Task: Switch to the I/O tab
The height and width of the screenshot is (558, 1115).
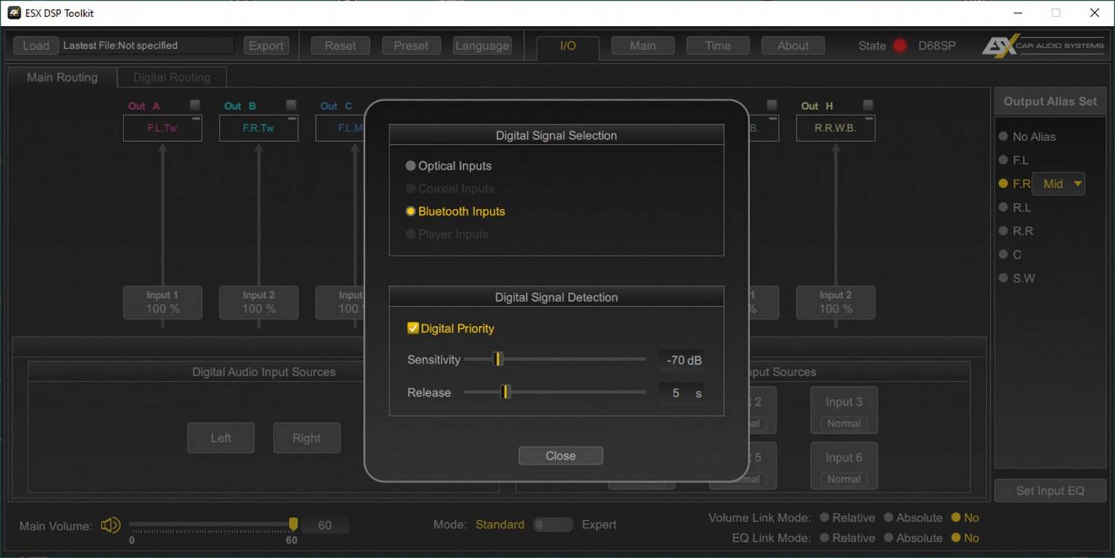Action: 568,46
